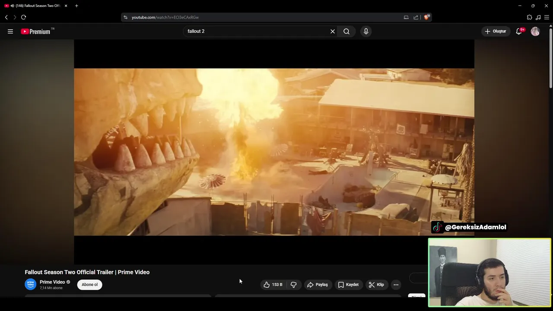This screenshot has width=553, height=311.
Task: Open the browser main menu
Action: point(547,17)
